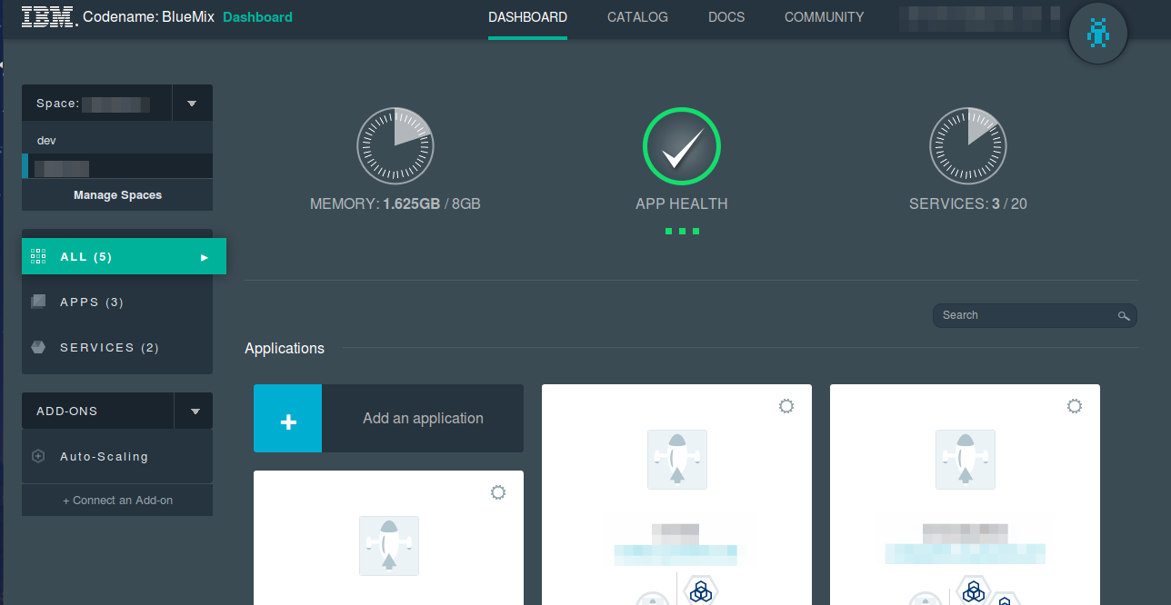
Task: Click the rocket icon on right app card
Action: [965, 459]
